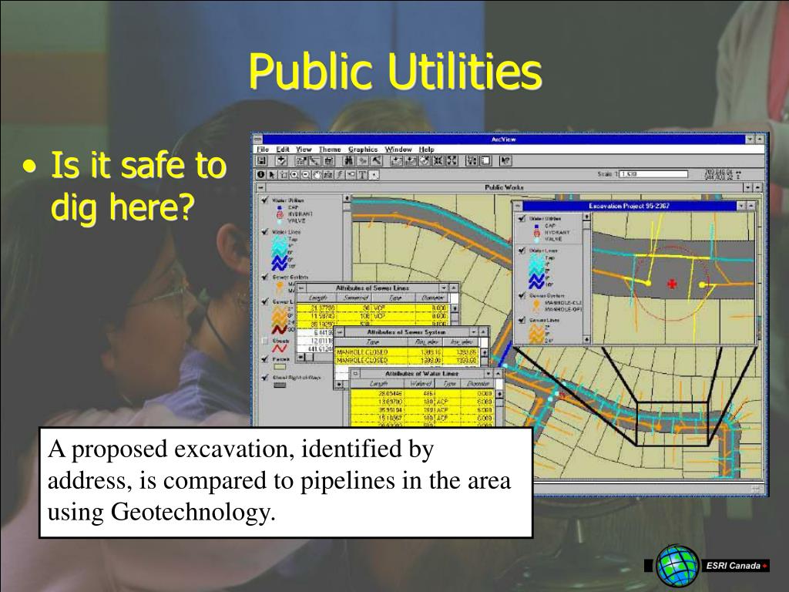Click Zoom to Selected icon
Viewport: 789px width, 592px height.
425,160
